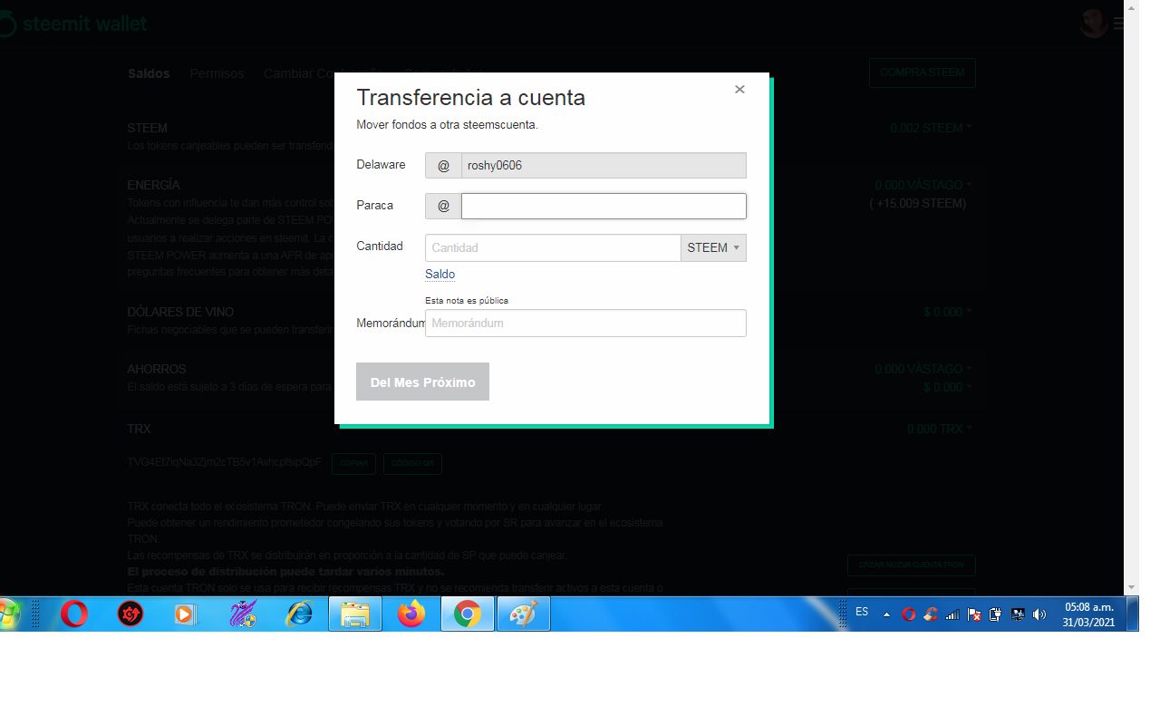Open the orange media player taskbar icon
This screenshot has height=725, width=1160.
(x=185, y=614)
